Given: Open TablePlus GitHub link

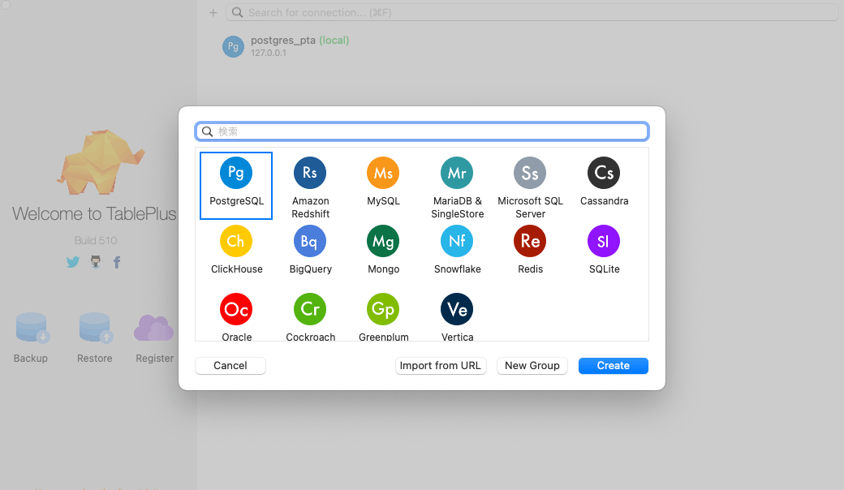Looking at the screenshot, I should tap(95, 262).
